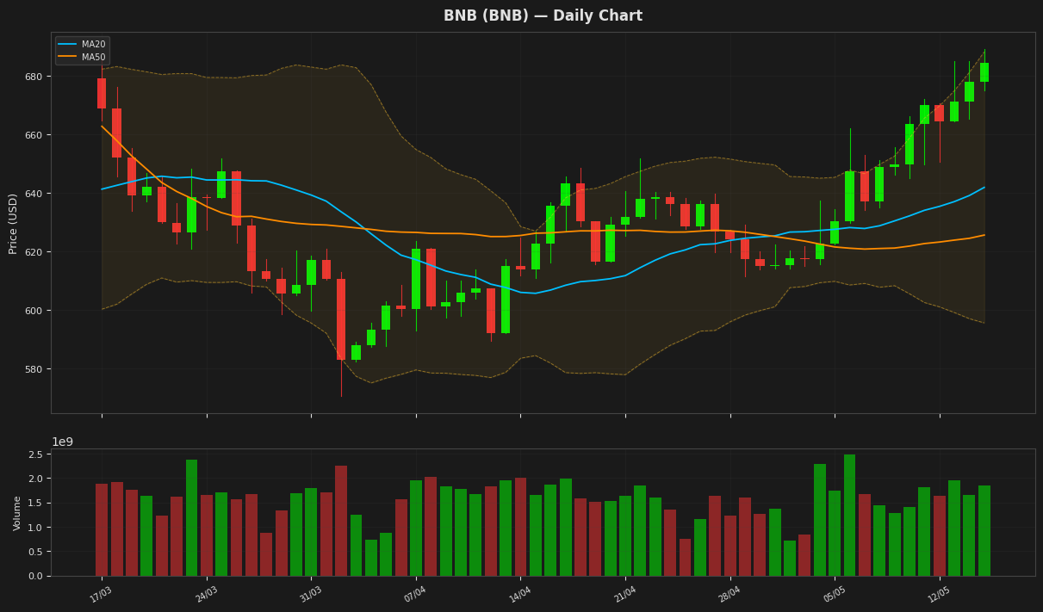Click the 0.5 volume tick label
1043x612 pixels.
[x=36, y=552]
